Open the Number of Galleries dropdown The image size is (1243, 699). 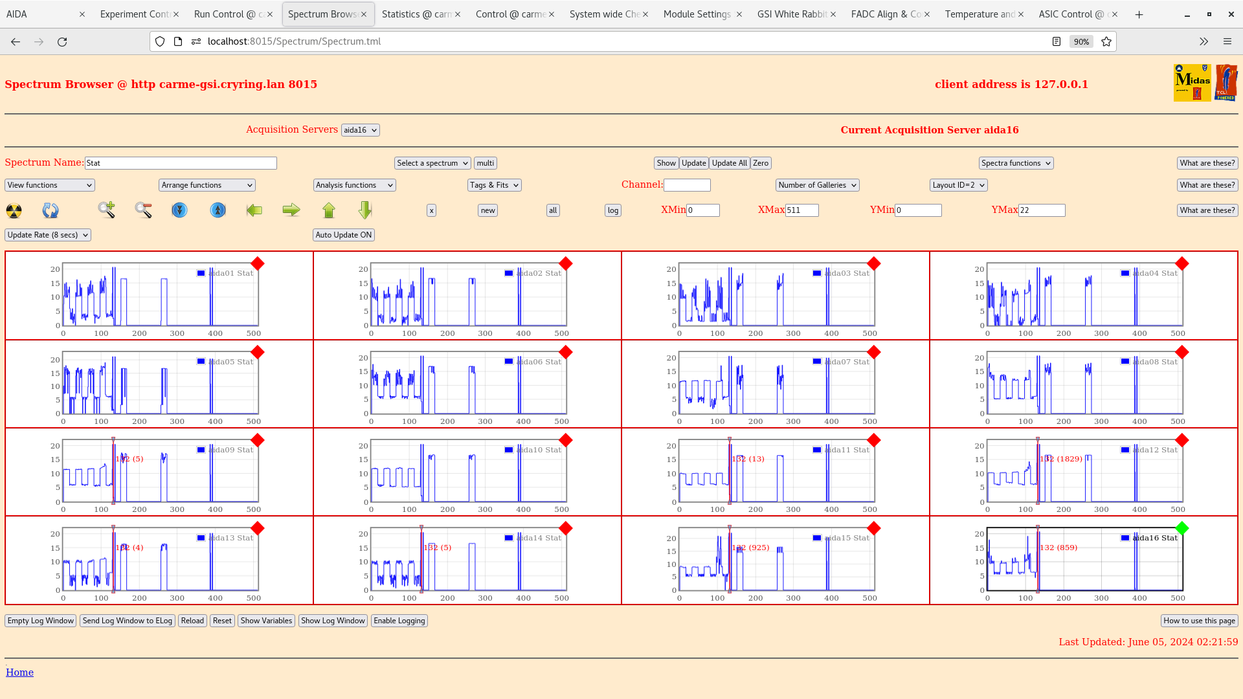coord(817,185)
